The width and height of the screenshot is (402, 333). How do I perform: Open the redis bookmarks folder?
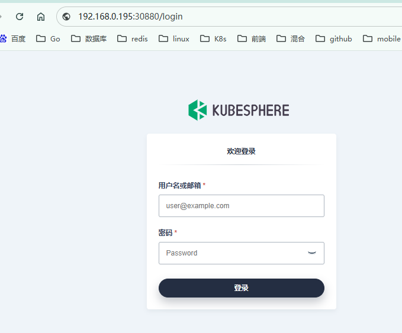pos(132,38)
